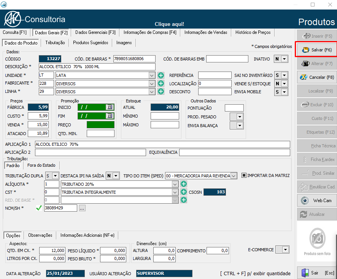Click the DESCRIÇÃO input field
Viewport: 337px width, 279px height.
(97, 67)
